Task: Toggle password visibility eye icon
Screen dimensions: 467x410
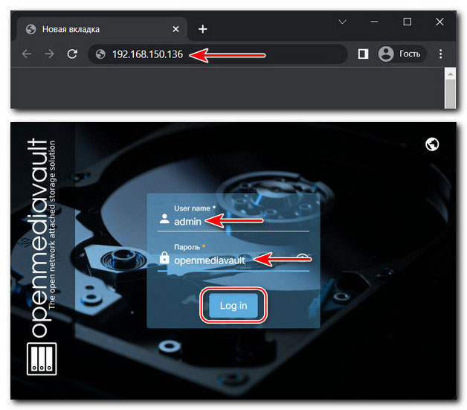Action: point(302,258)
